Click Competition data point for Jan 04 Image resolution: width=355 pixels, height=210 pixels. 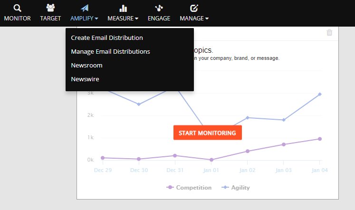320,139
